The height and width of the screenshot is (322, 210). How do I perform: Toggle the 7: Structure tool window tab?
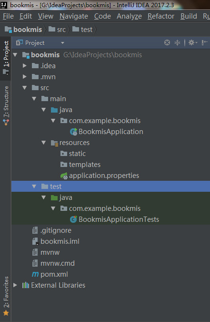pos(6,105)
